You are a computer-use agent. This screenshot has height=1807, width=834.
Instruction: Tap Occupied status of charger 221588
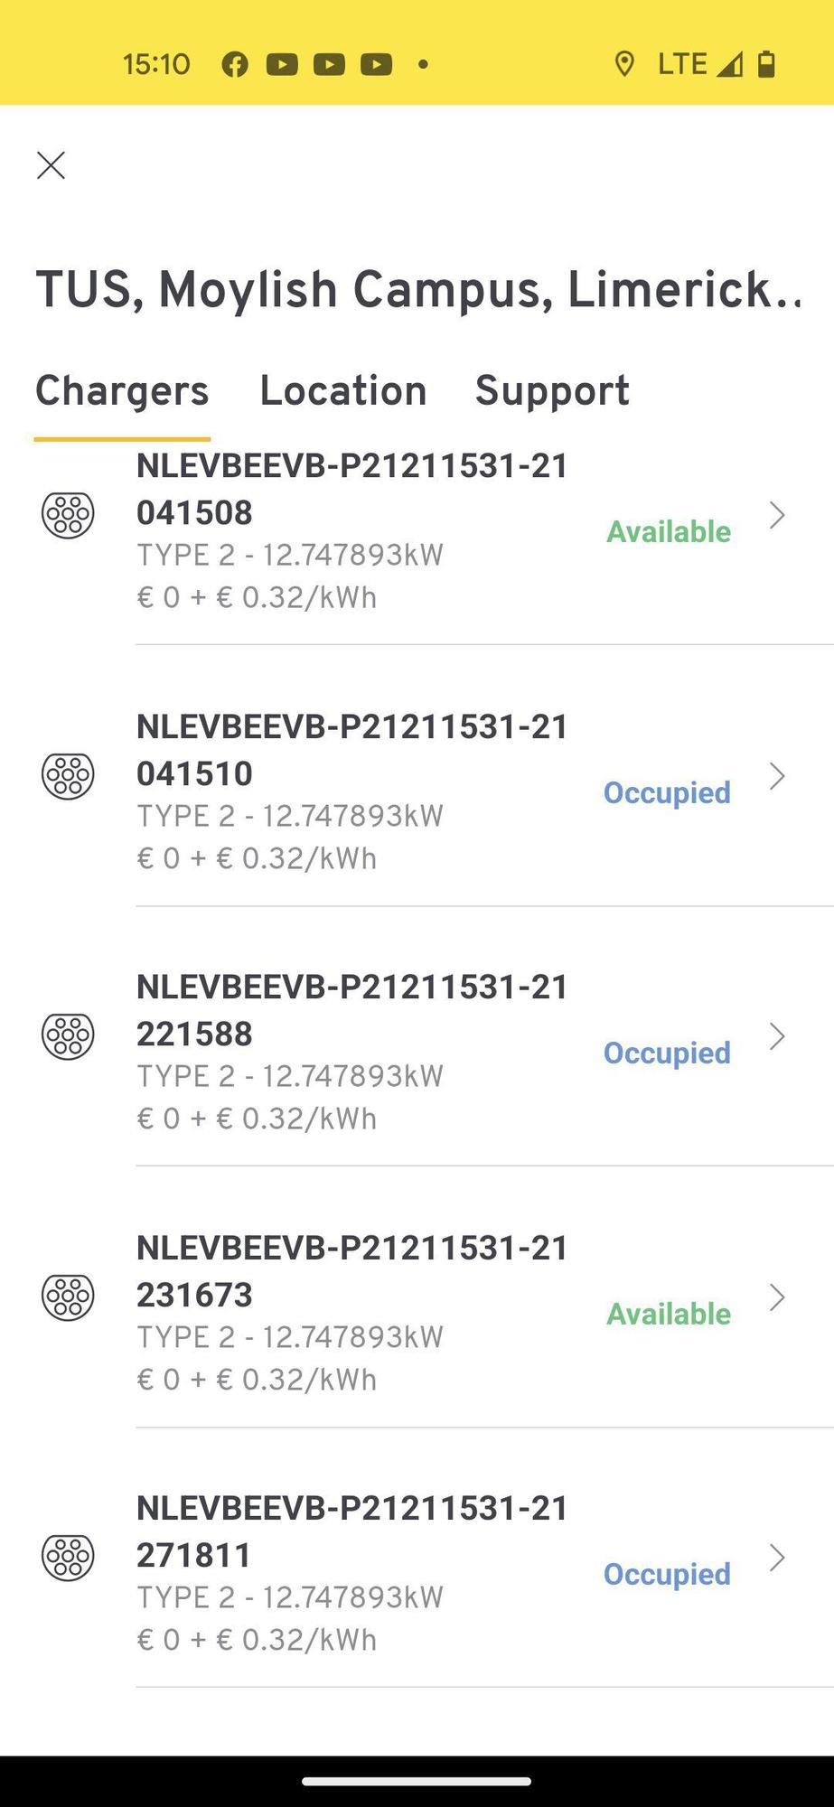pyautogui.click(x=667, y=1053)
